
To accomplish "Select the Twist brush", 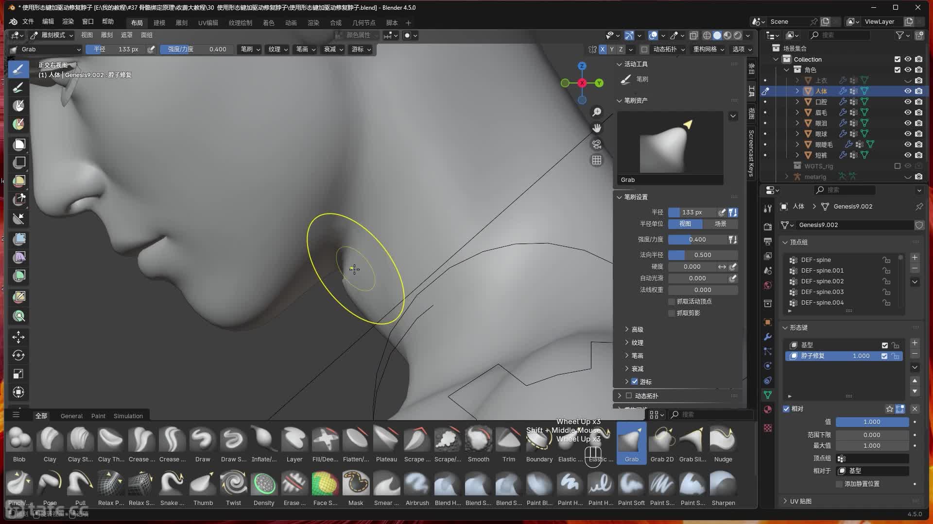I will tap(233, 488).
